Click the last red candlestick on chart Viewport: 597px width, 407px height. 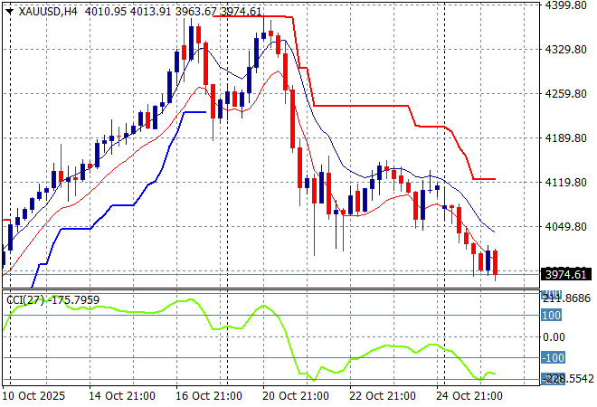click(495, 263)
